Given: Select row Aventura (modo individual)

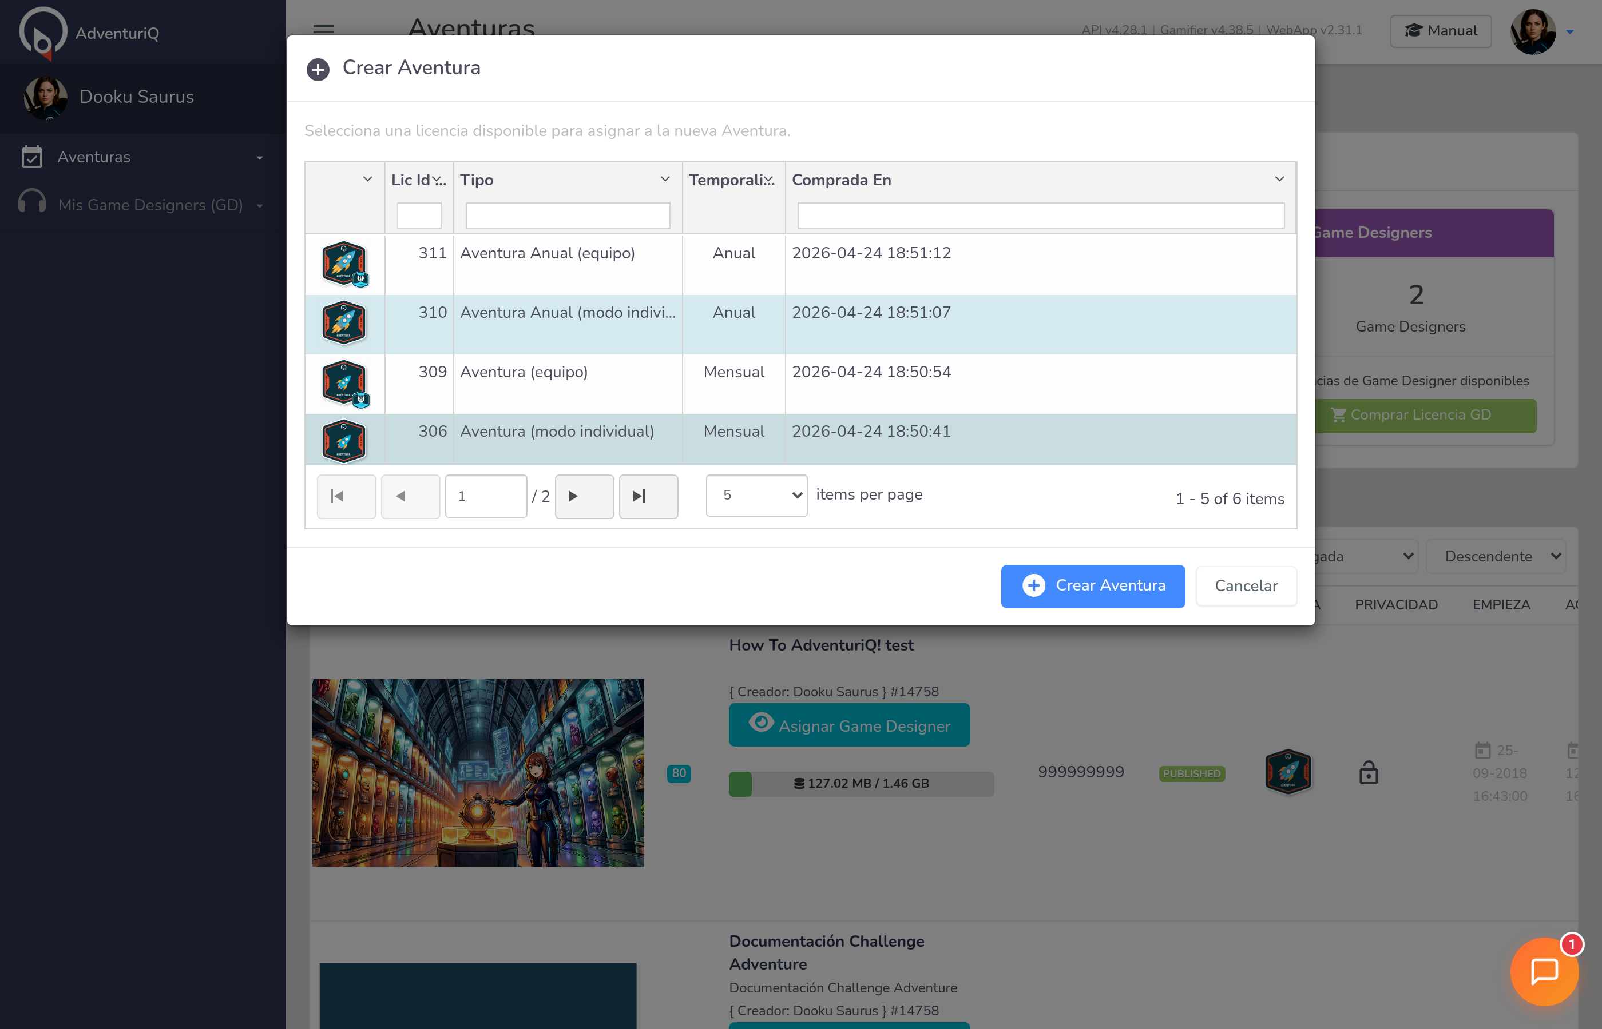Looking at the screenshot, I should (800, 439).
